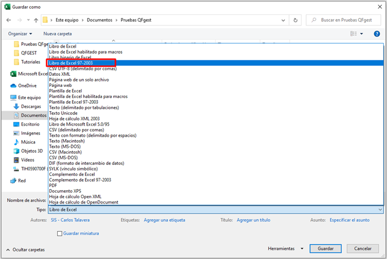This screenshot has width=387, height=259.
Task: Choose CSV (delimitado por comas) type
Action: coord(216,130)
